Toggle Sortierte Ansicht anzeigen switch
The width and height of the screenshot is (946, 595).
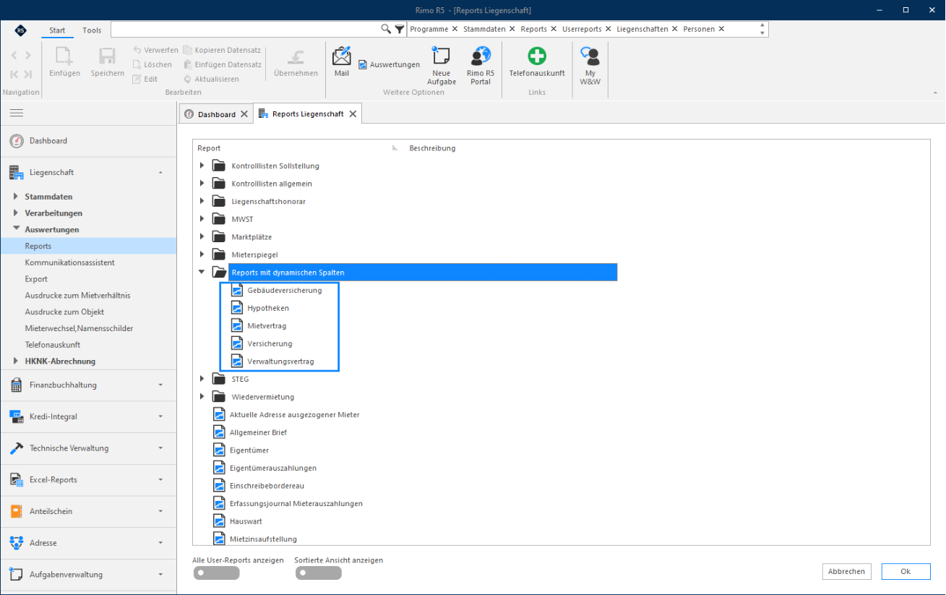(318, 573)
